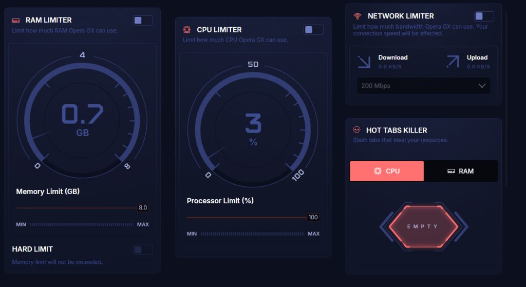Click MAX label under Memory Limit slider
This screenshot has height=287, width=526.
click(x=143, y=225)
